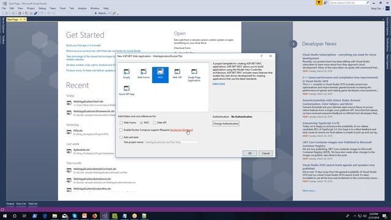
Task: Click the Open File toolbar icon
Action: pos(27,13)
